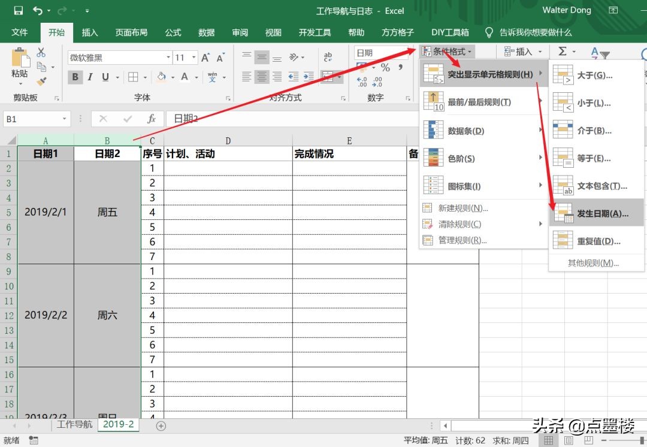Click the AutoSum sigma icon
647x447 pixels.
pyautogui.click(x=563, y=52)
